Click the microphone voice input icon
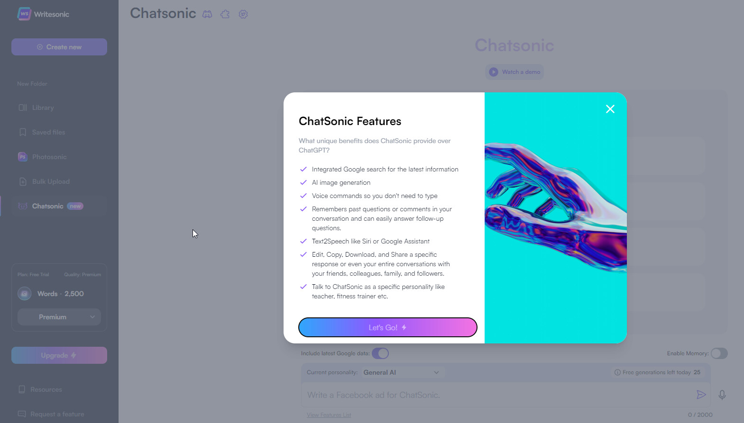The height and width of the screenshot is (423, 744). tap(722, 395)
